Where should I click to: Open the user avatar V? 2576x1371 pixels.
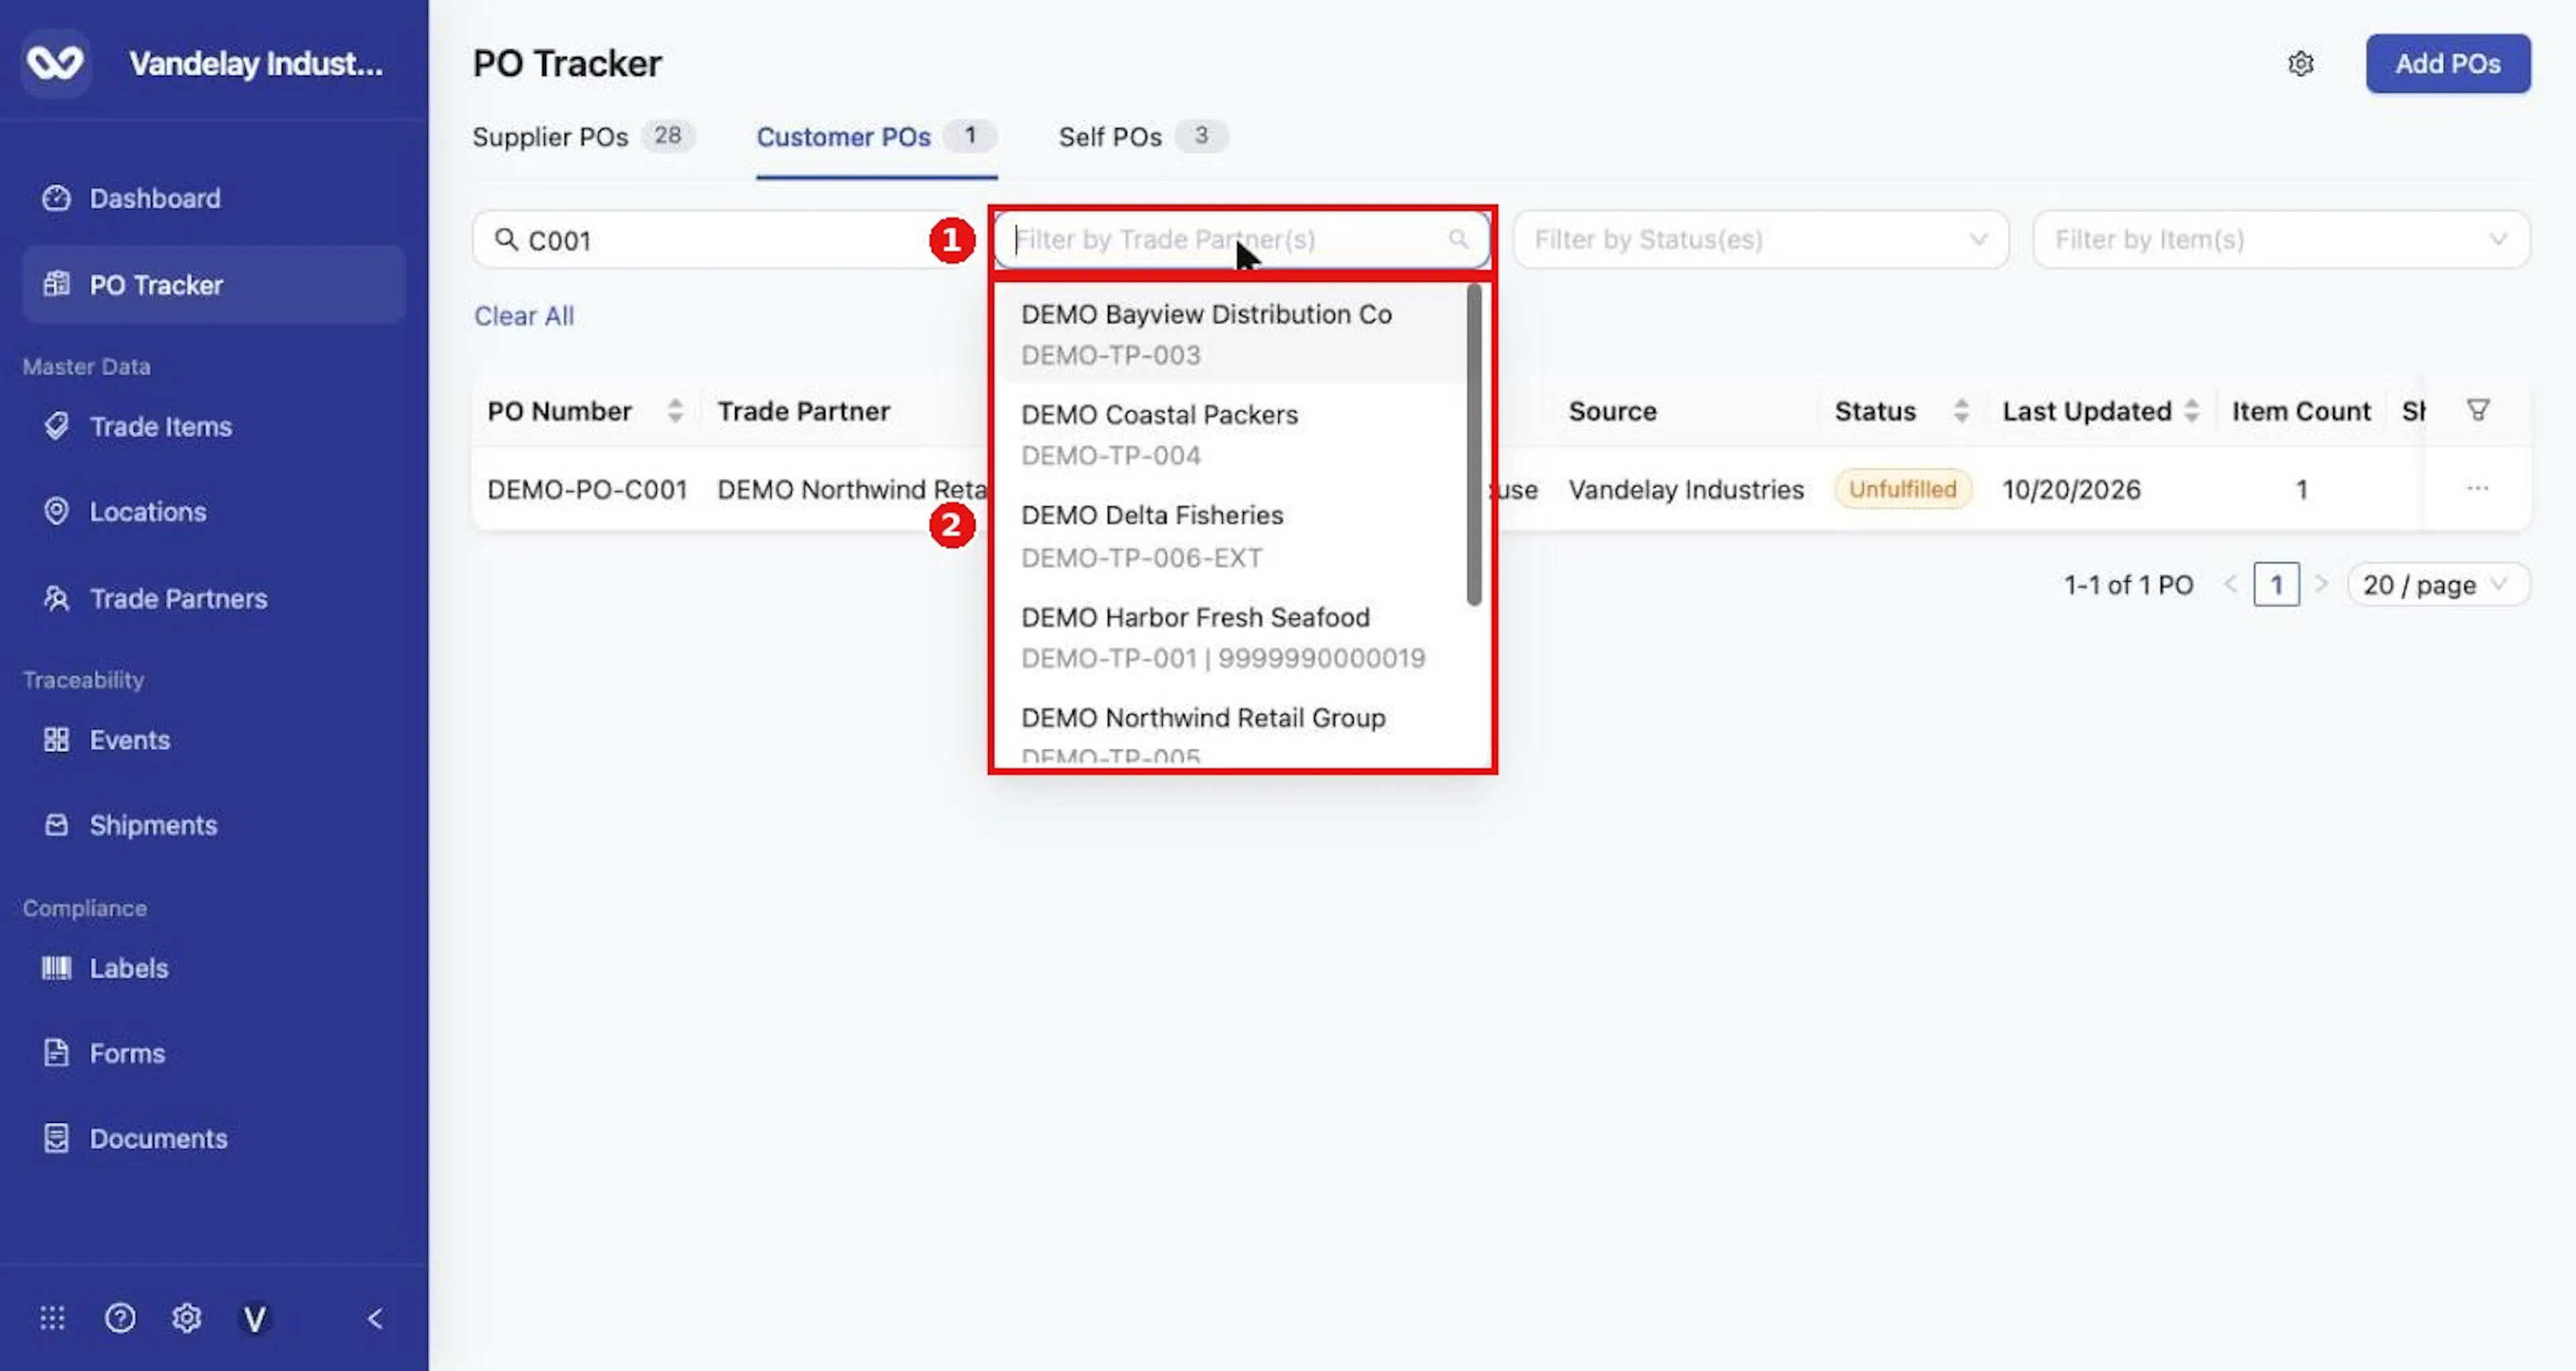(255, 1319)
